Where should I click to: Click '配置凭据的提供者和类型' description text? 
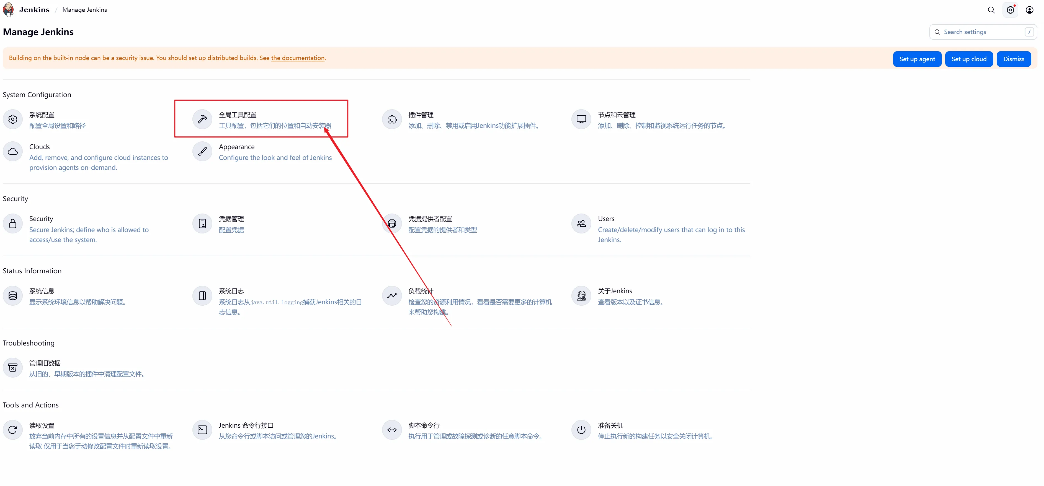tap(443, 230)
